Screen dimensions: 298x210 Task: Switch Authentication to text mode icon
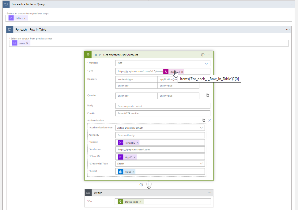point(204,120)
